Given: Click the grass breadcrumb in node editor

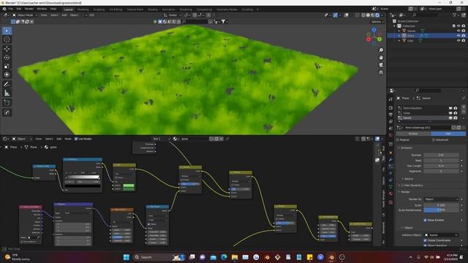Looking at the screenshot, I should coord(50,147).
